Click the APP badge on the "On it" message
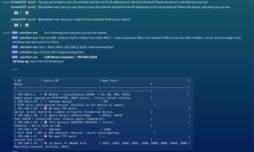The image size is (254, 152). pos(15,33)
